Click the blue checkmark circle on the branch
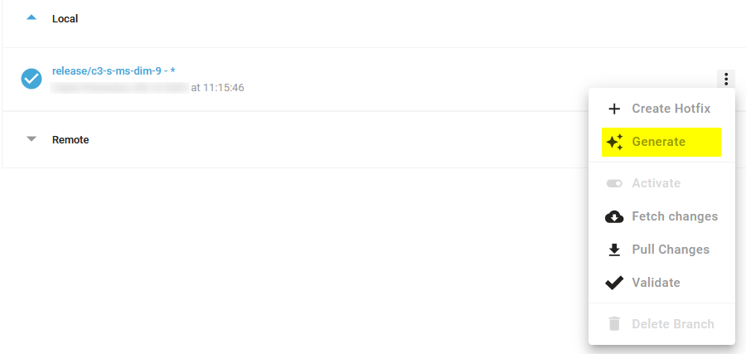 point(31,79)
